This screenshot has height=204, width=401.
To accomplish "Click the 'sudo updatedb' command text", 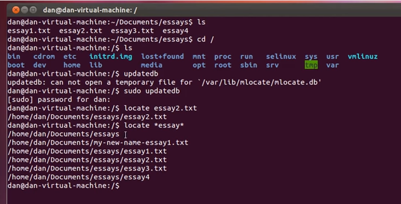I will [x=152, y=91].
